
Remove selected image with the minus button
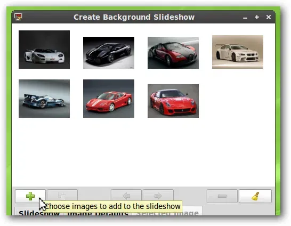click(222, 196)
